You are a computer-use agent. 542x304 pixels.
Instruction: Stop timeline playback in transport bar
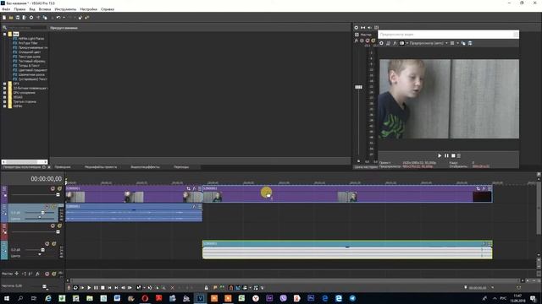click(x=102, y=288)
